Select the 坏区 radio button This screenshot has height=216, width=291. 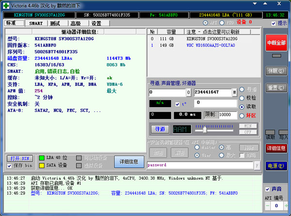tap(242, 116)
